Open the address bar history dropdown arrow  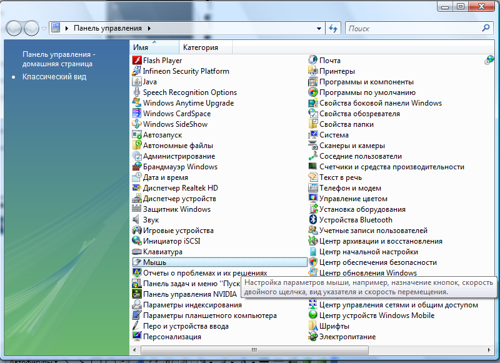tap(319, 28)
